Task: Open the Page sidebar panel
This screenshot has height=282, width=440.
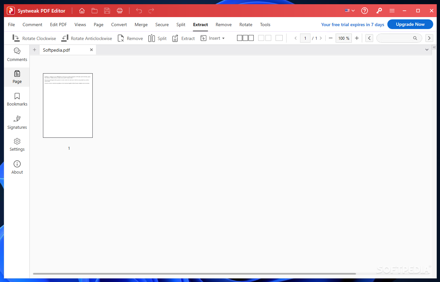Action: click(x=17, y=77)
